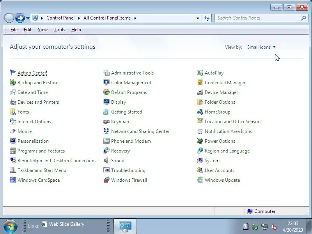Click the Control Panel taskbar button
312x234 pixels.
[x=125, y=226]
